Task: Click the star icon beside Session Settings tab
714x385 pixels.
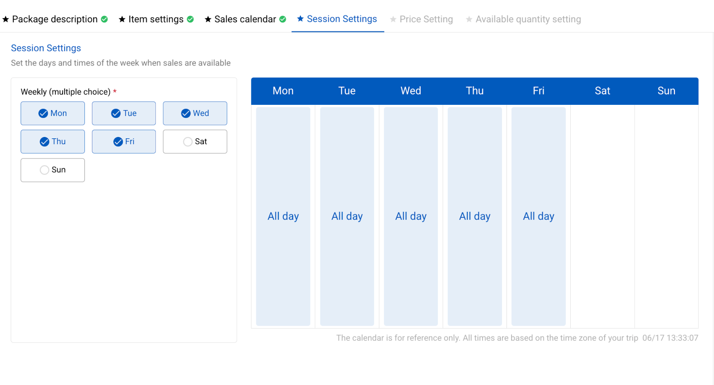Action: 300,19
